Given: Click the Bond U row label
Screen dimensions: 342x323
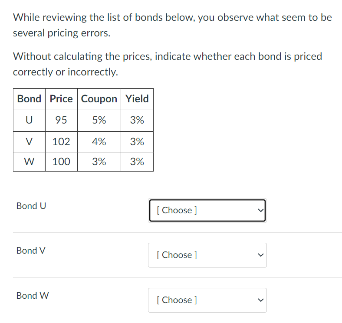Looking at the screenshot, I should (31, 206).
